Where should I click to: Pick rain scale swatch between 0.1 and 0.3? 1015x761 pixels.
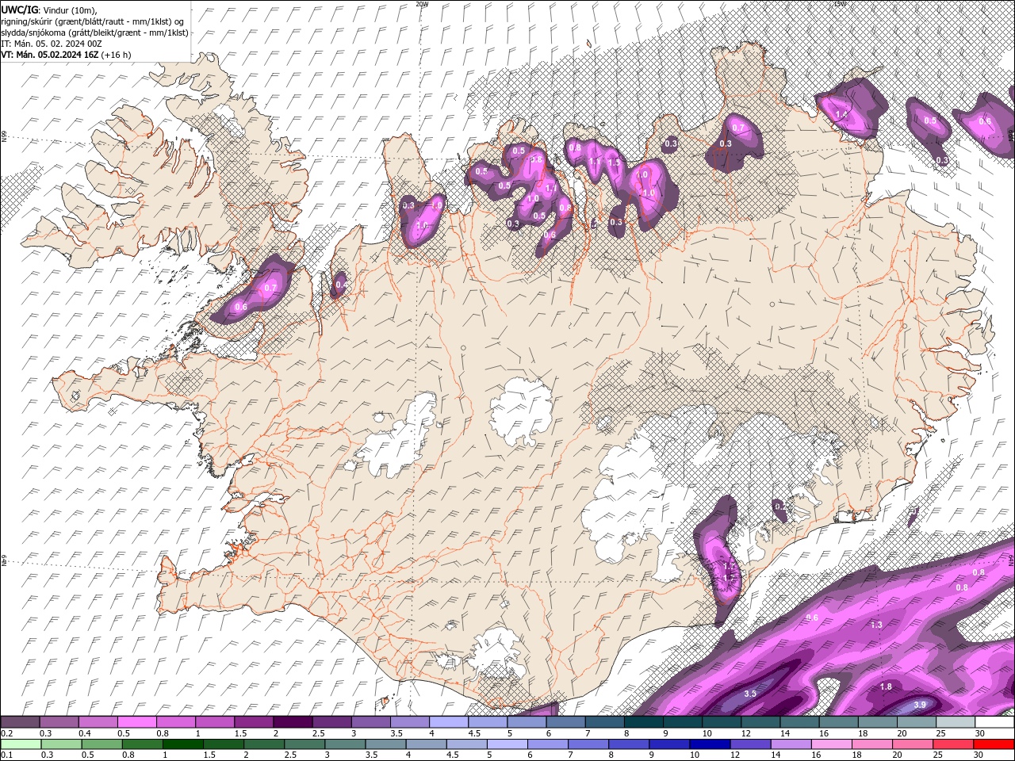(21, 744)
